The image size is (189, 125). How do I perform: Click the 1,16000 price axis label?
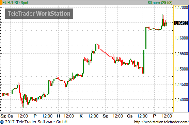(x=181, y=38)
